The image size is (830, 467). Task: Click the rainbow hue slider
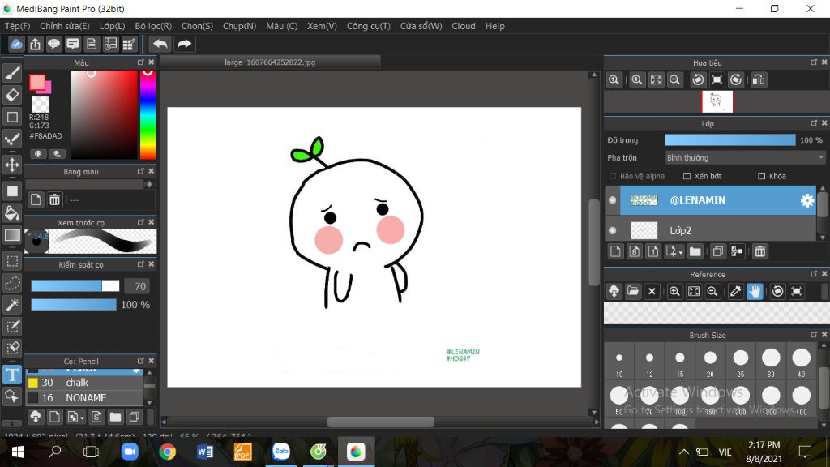point(148,114)
